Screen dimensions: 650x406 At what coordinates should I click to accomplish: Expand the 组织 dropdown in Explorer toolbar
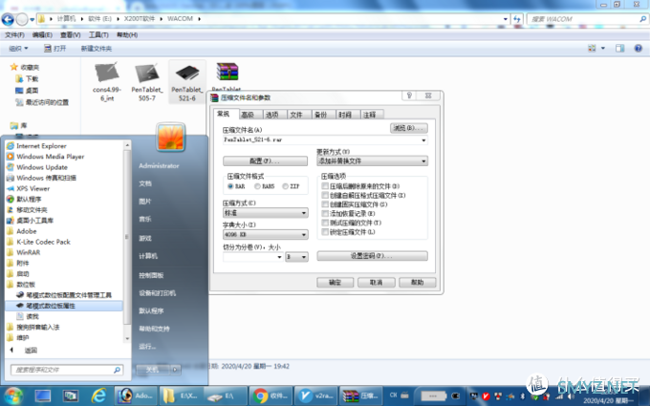tap(19, 49)
